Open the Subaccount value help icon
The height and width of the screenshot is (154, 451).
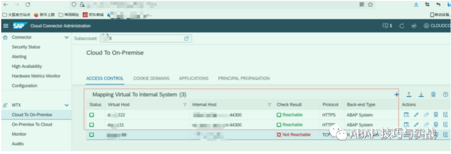click(186, 39)
